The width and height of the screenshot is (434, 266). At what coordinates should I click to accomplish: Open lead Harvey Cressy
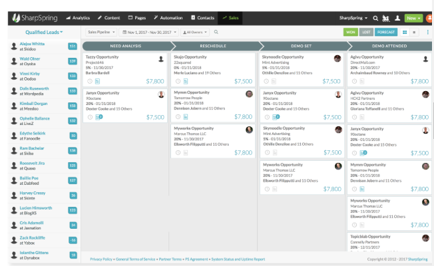[x=33, y=194]
